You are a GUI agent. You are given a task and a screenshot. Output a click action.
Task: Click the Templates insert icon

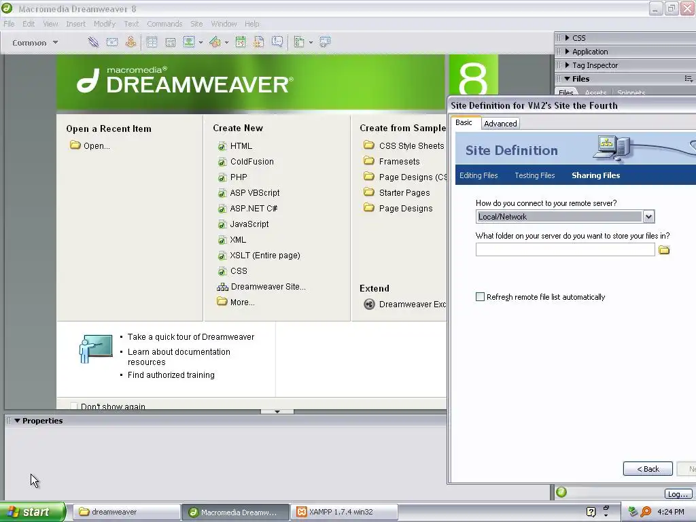(299, 42)
